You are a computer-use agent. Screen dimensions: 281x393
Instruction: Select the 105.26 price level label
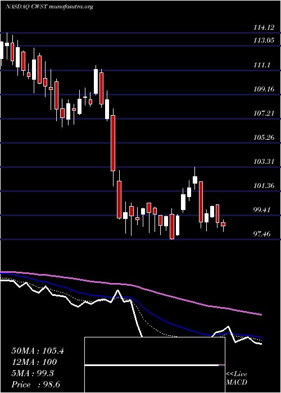pyautogui.click(x=264, y=138)
